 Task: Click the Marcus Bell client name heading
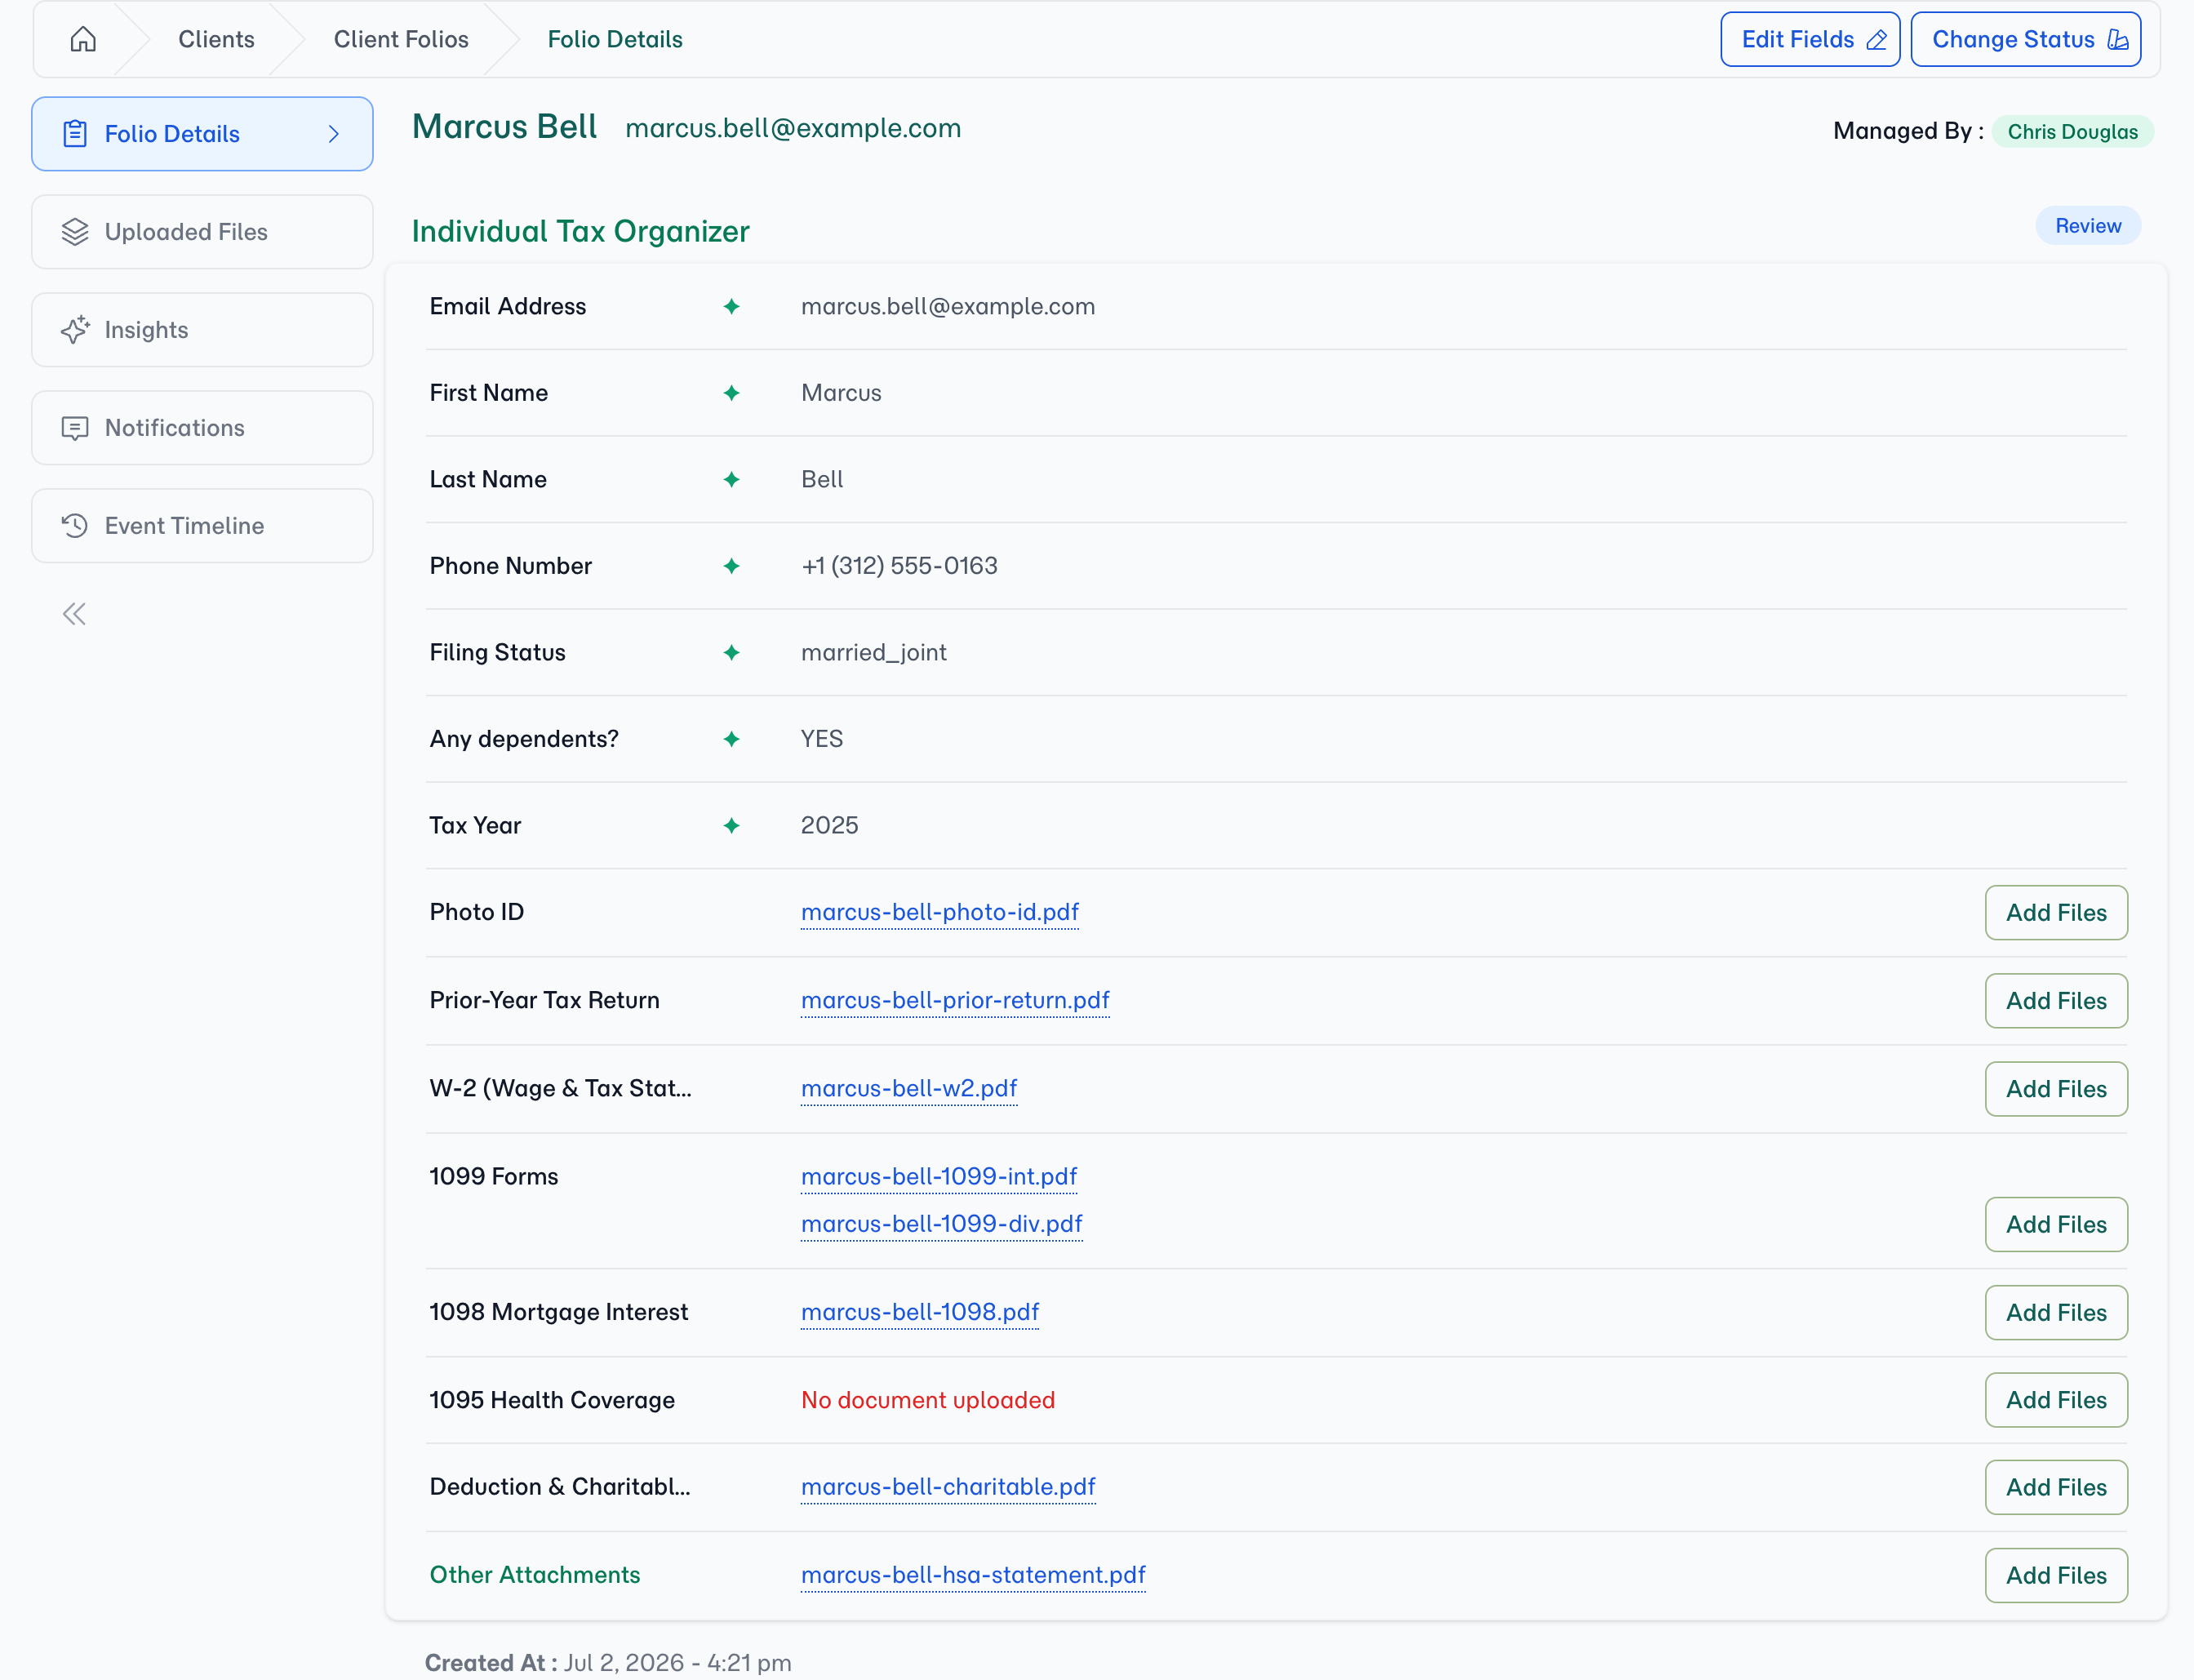coord(504,127)
